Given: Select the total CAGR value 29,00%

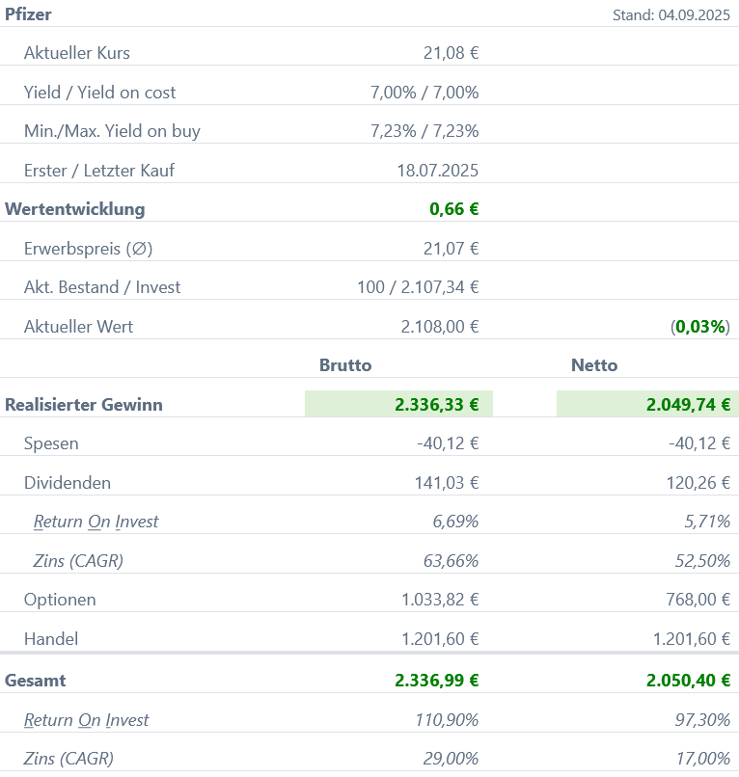Looking at the screenshot, I should (x=451, y=759).
